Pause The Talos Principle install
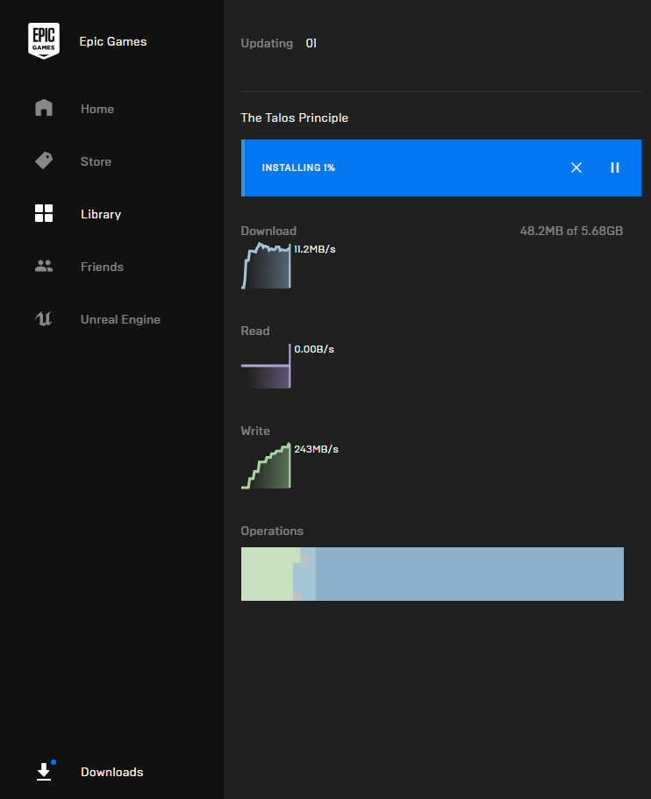Image resolution: width=651 pixels, height=799 pixels. click(615, 168)
